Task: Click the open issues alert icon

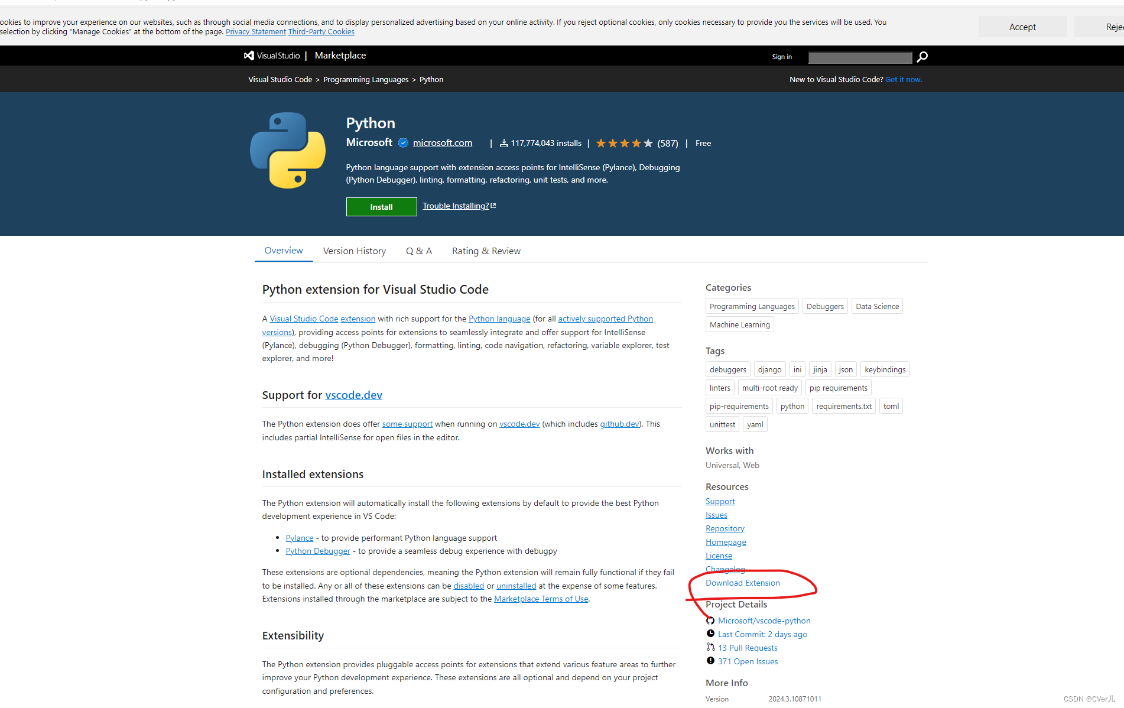Action: 710,661
